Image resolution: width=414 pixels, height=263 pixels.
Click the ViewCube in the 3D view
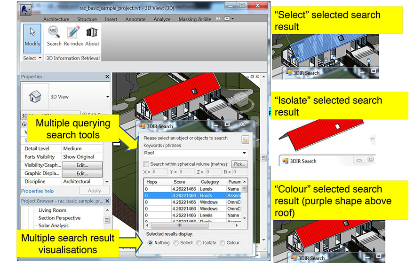pos(240,101)
